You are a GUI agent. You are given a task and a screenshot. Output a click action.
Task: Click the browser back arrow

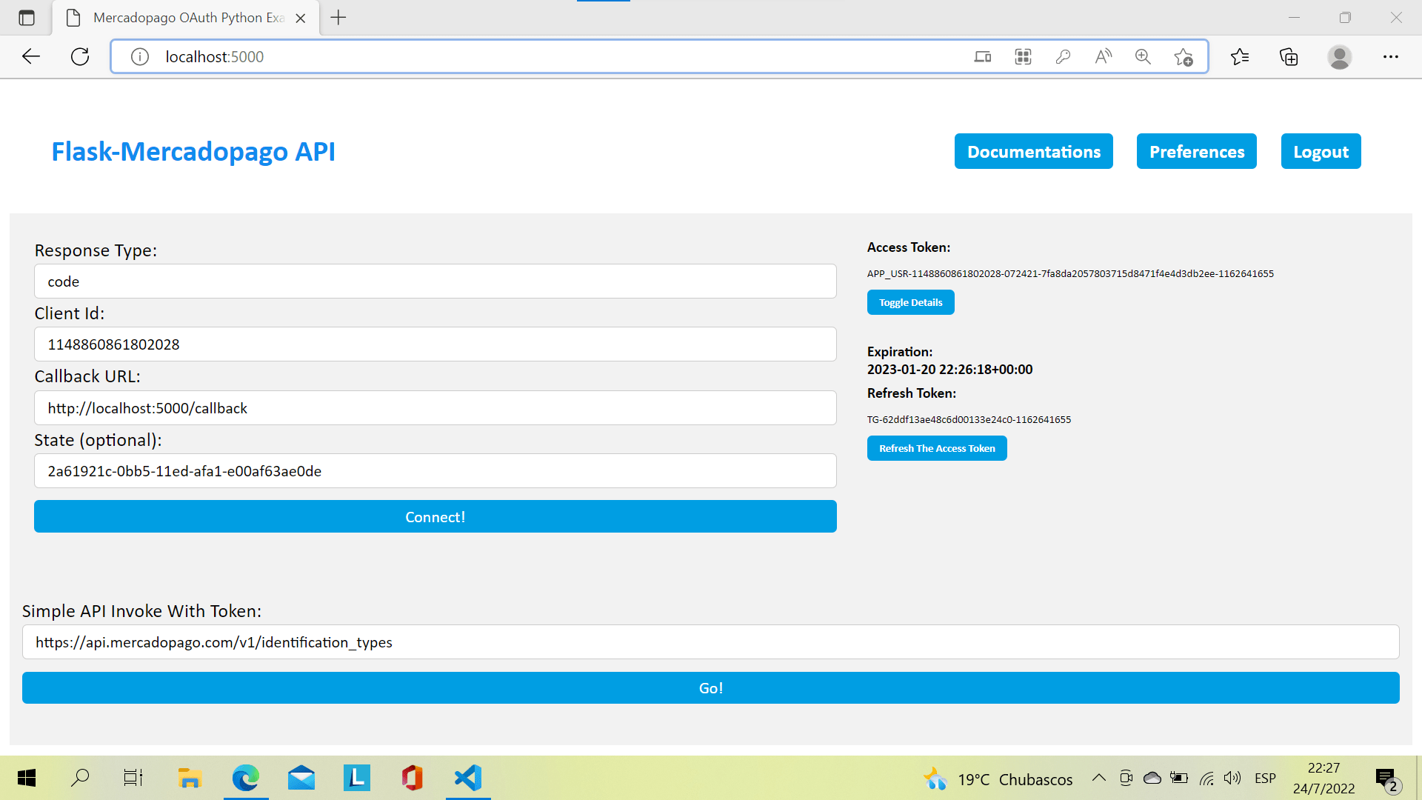(x=31, y=56)
